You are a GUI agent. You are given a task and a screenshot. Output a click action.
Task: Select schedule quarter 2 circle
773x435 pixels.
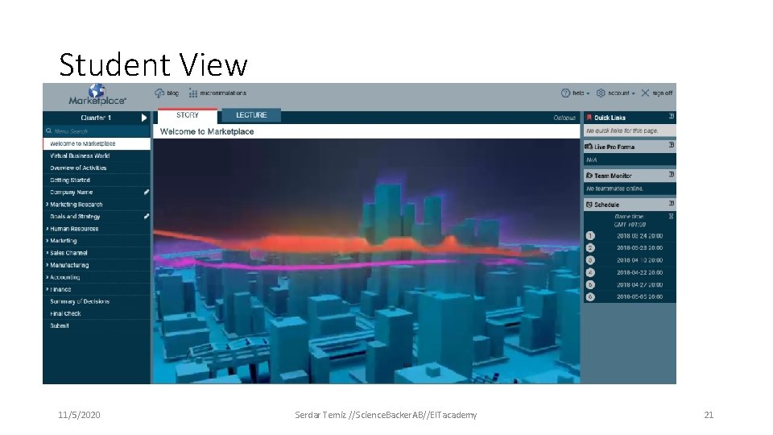pyautogui.click(x=590, y=248)
